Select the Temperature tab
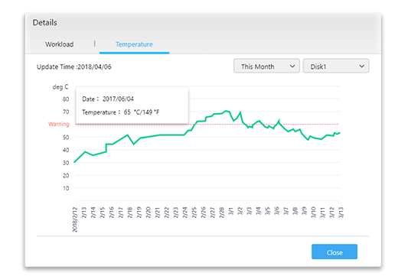This screenshot has width=398, height=276. [x=134, y=44]
